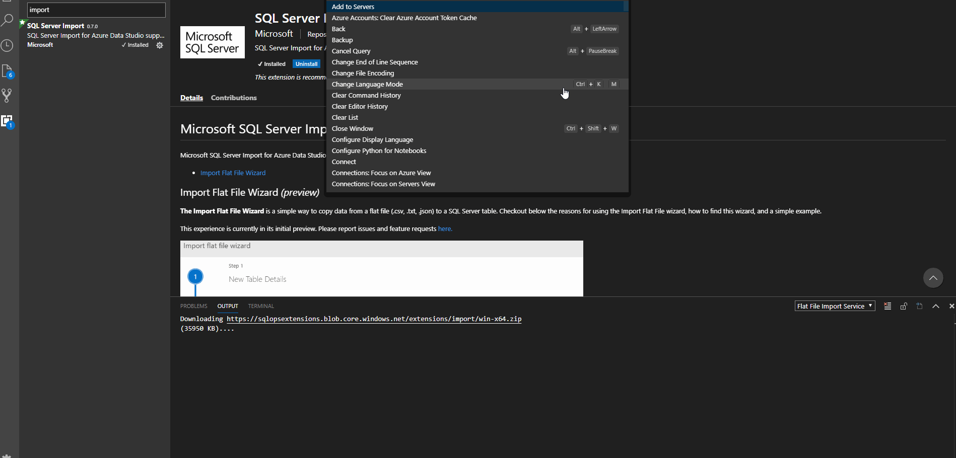Open the log file from the Output panel
The image size is (956, 458).
(x=919, y=306)
